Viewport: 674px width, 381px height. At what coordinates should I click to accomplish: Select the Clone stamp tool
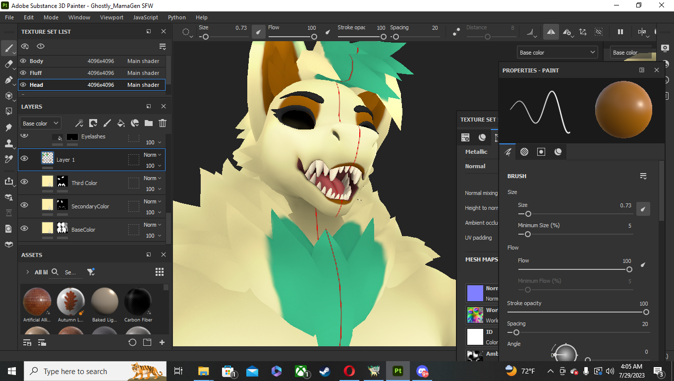[x=8, y=143]
